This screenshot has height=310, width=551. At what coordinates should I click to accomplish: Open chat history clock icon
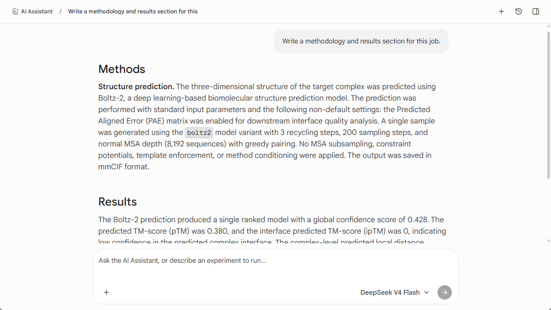519,11
